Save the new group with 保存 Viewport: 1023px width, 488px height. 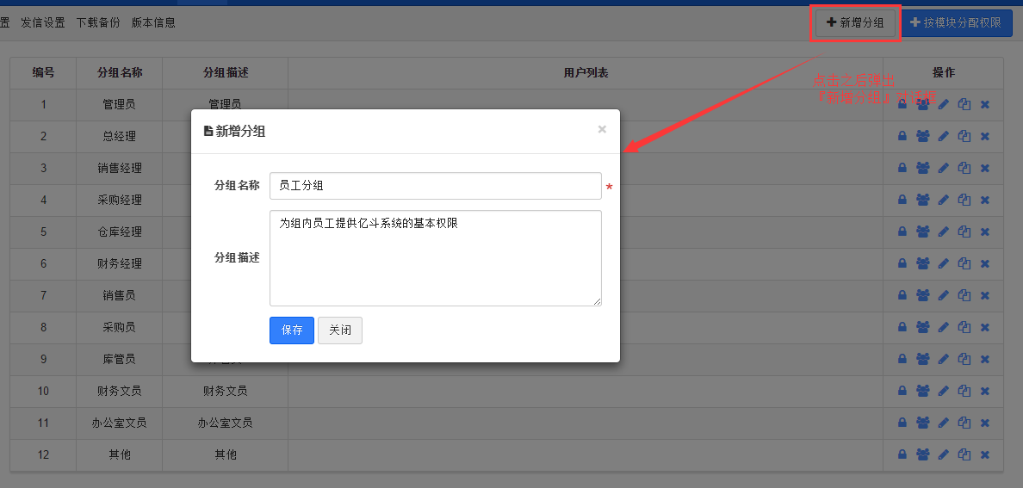point(292,330)
